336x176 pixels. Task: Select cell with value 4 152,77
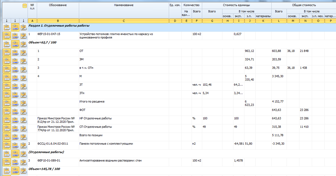pyautogui.click(x=279, y=103)
